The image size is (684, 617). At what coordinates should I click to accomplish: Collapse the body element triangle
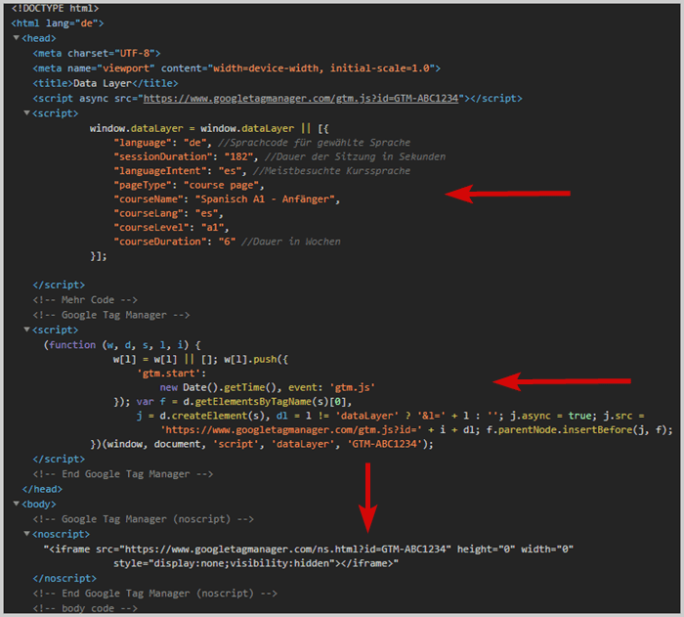pyautogui.click(x=17, y=504)
